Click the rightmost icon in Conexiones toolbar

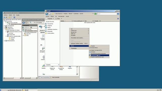[x=31, y=28]
